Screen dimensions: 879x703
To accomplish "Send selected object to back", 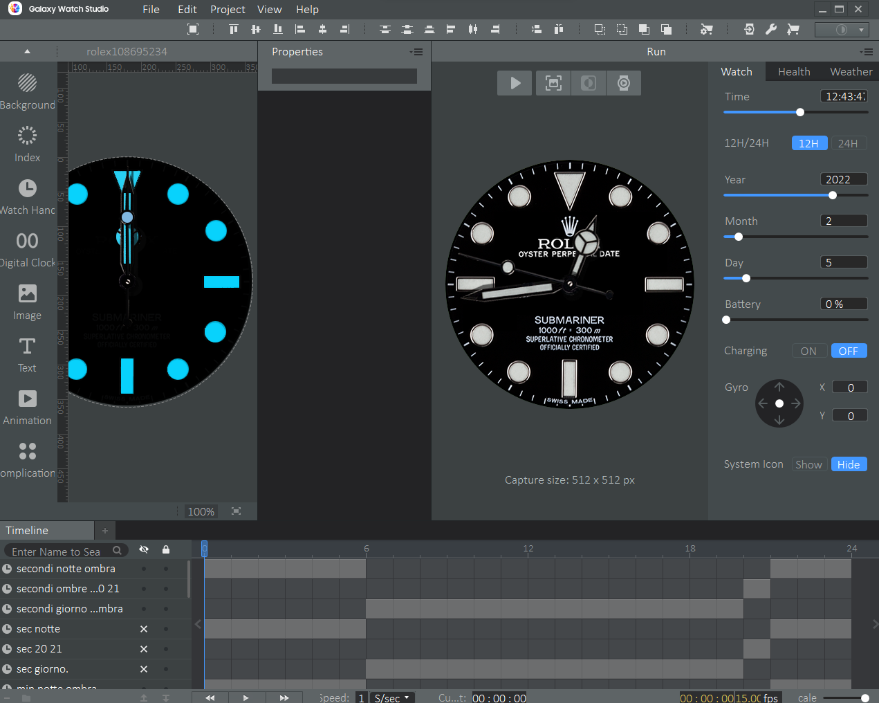I will [x=666, y=29].
